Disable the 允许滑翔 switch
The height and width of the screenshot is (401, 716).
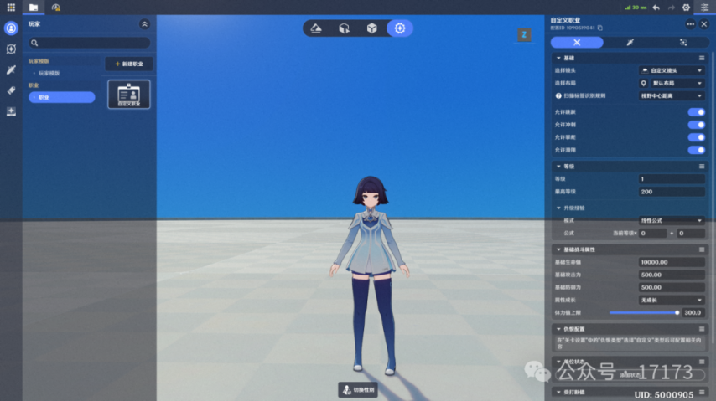(x=696, y=150)
